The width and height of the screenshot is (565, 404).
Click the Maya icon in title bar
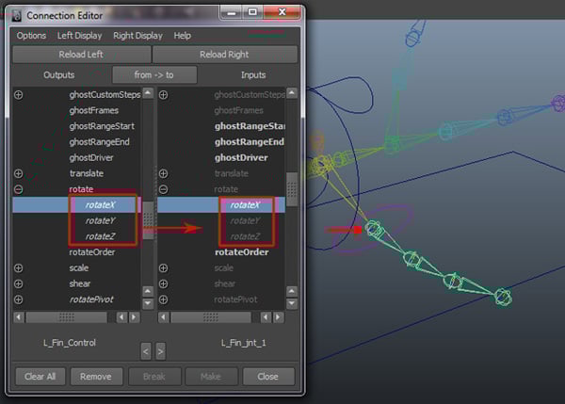click(x=15, y=15)
